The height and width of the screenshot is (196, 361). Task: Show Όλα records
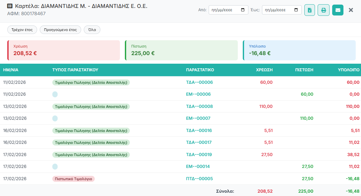pyautogui.click(x=92, y=30)
